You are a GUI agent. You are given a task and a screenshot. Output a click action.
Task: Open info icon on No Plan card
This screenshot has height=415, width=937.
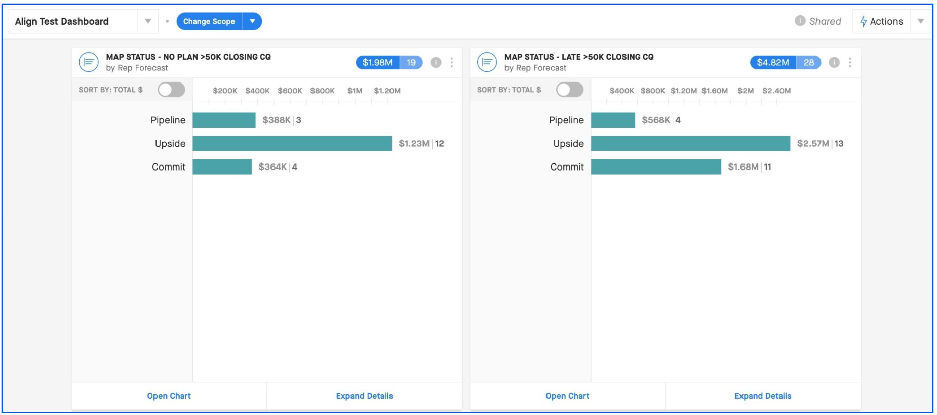[x=436, y=62]
